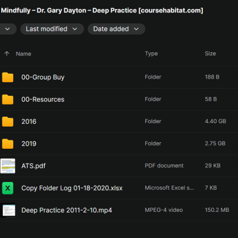Screen dimensions: 238x238
Task: Select the 2016 folder name
Action: (29, 121)
